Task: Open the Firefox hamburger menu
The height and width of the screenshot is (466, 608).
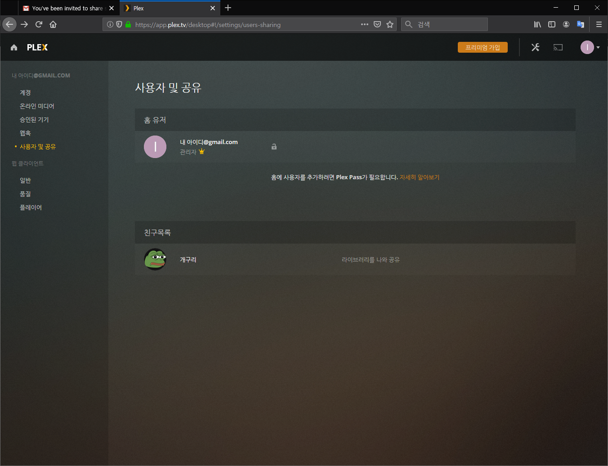Action: pos(599,24)
